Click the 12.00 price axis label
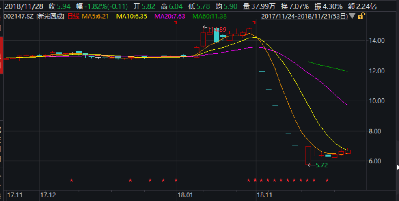The width and height of the screenshot is (399, 201). pyautogui.click(x=377, y=71)
